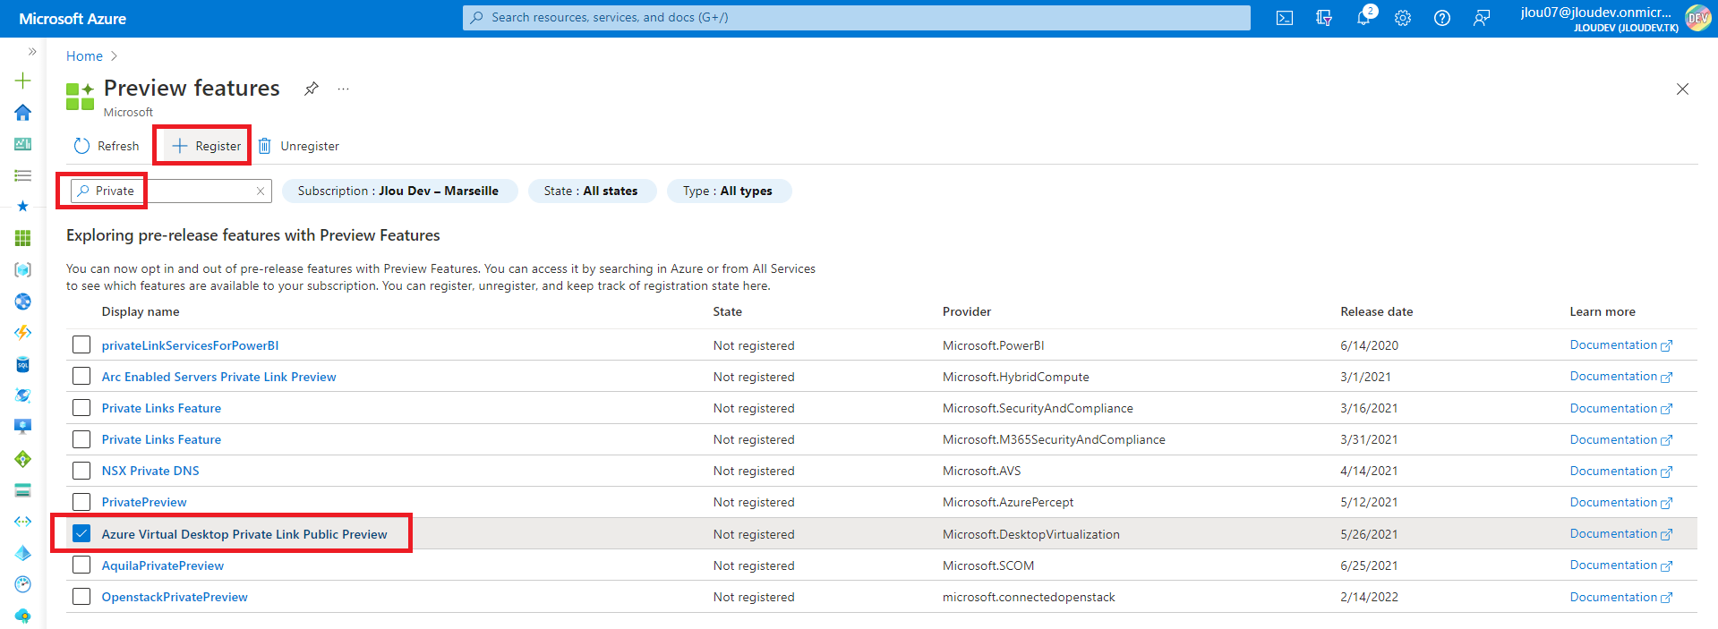
Task: Open Storage accounts icon in sidebar
Action: [23, 490]
